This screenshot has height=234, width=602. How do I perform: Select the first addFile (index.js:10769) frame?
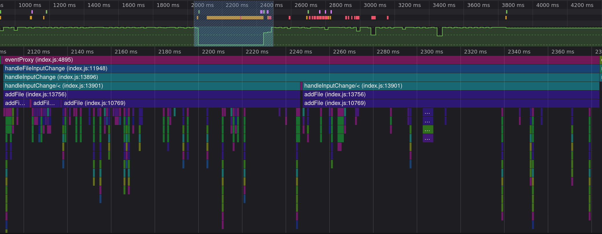pyautogui.click(x=181, y=103)
